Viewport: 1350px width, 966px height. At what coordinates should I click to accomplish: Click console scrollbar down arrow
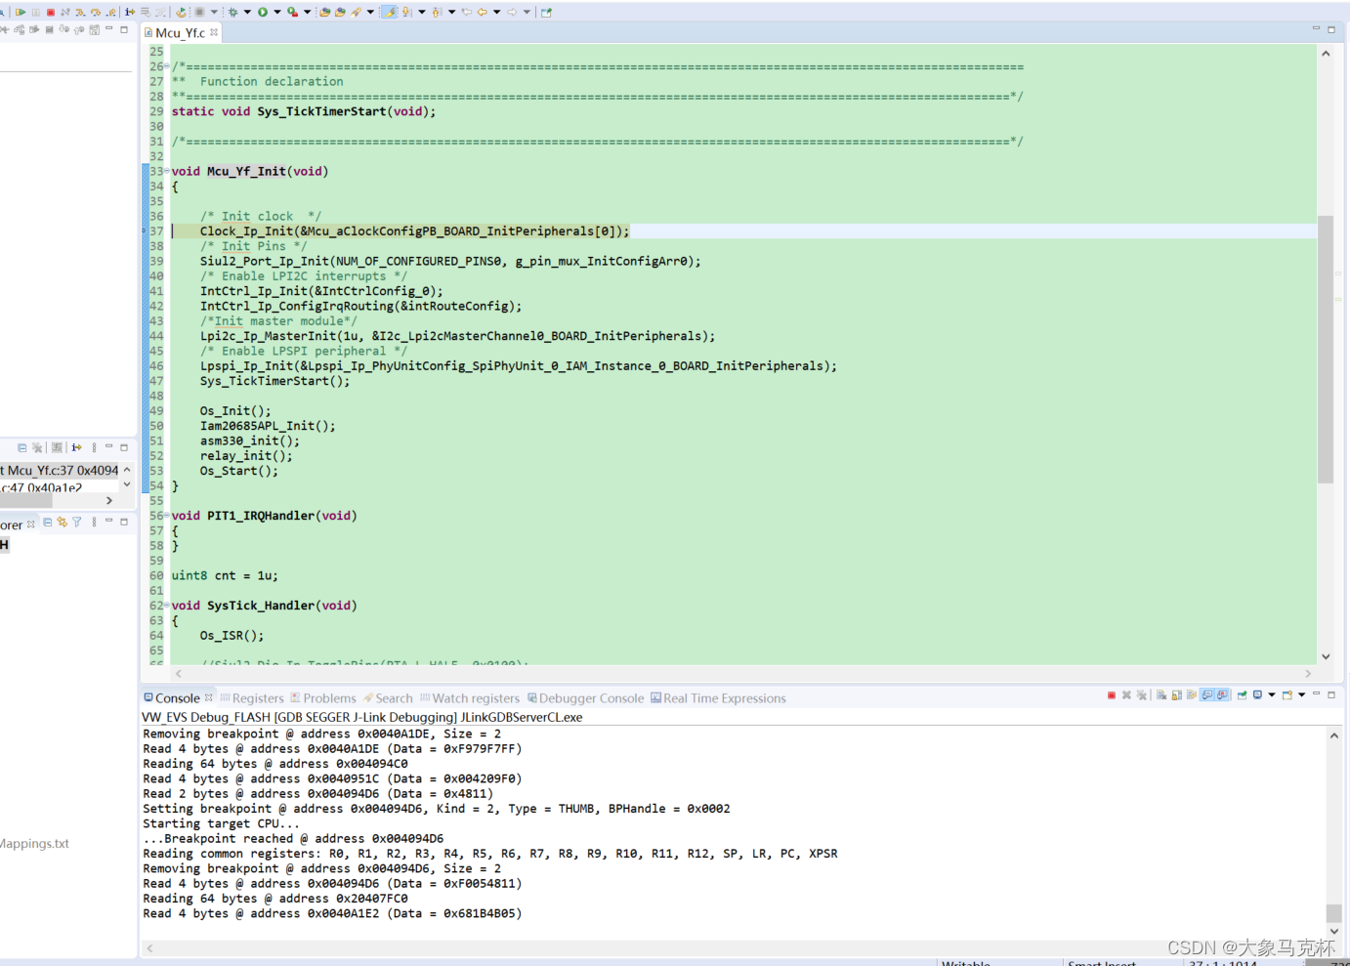coord(1333,932)
